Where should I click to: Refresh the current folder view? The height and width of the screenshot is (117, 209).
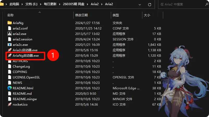(x=150, y=5)
